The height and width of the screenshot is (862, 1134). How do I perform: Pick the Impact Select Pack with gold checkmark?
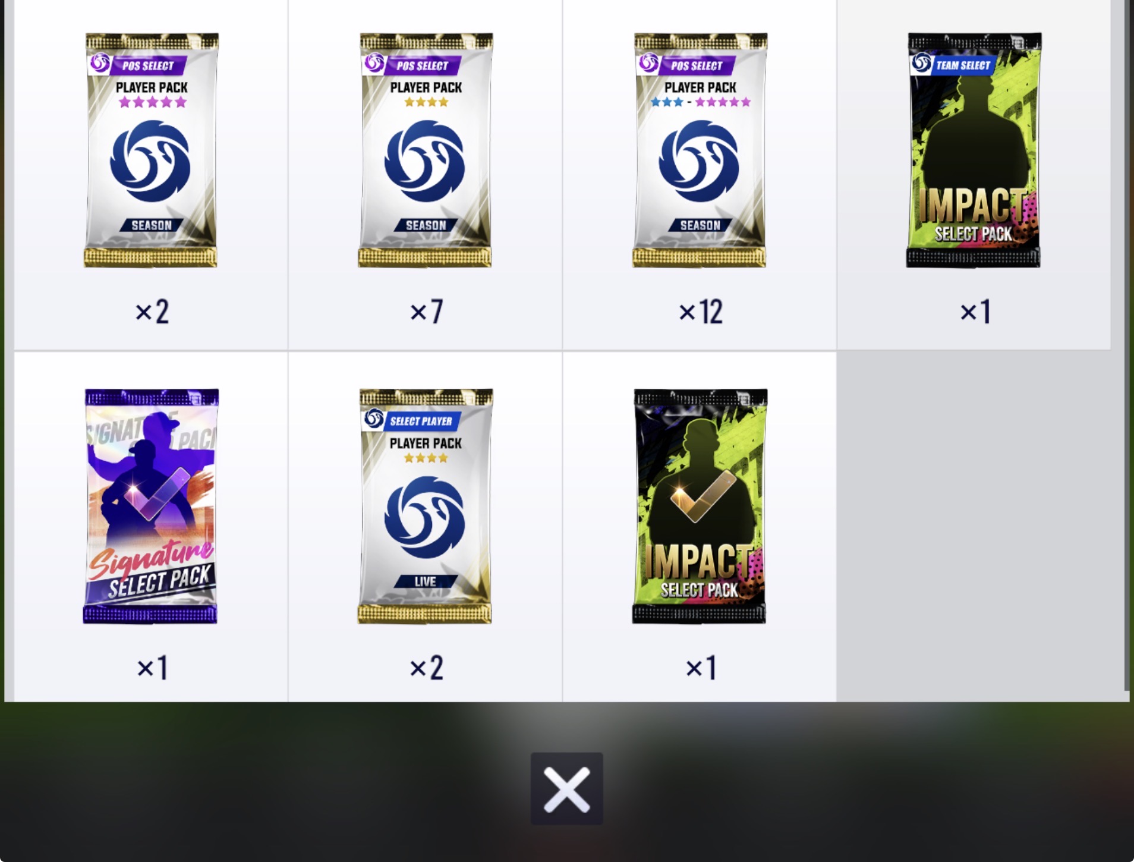point(700,506)
